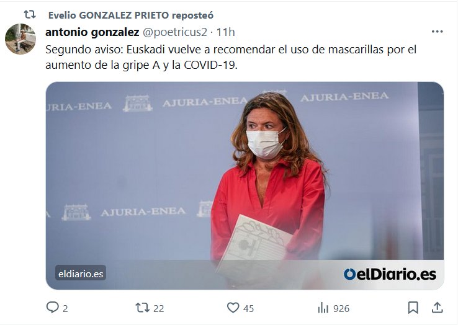Click the share upload icon

(437, 308)
